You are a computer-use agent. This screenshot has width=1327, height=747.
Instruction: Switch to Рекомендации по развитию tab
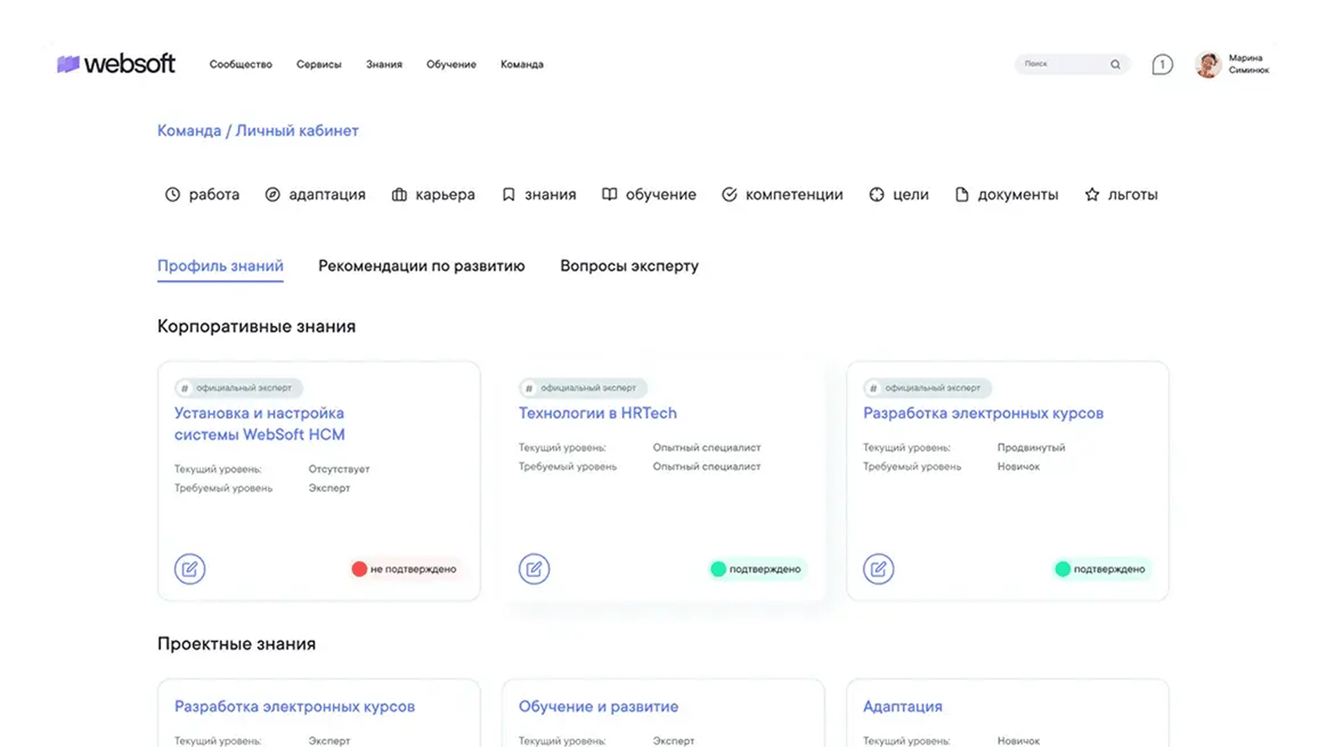pyautogui.click(x=421, y=266)
